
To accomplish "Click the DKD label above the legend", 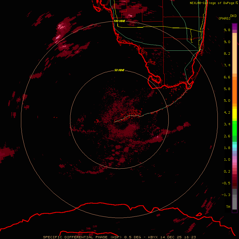I will tap(233, 16).
